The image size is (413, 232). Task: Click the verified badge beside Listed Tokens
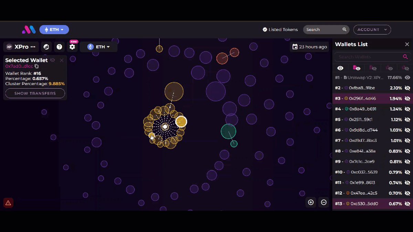coord(265,30)
